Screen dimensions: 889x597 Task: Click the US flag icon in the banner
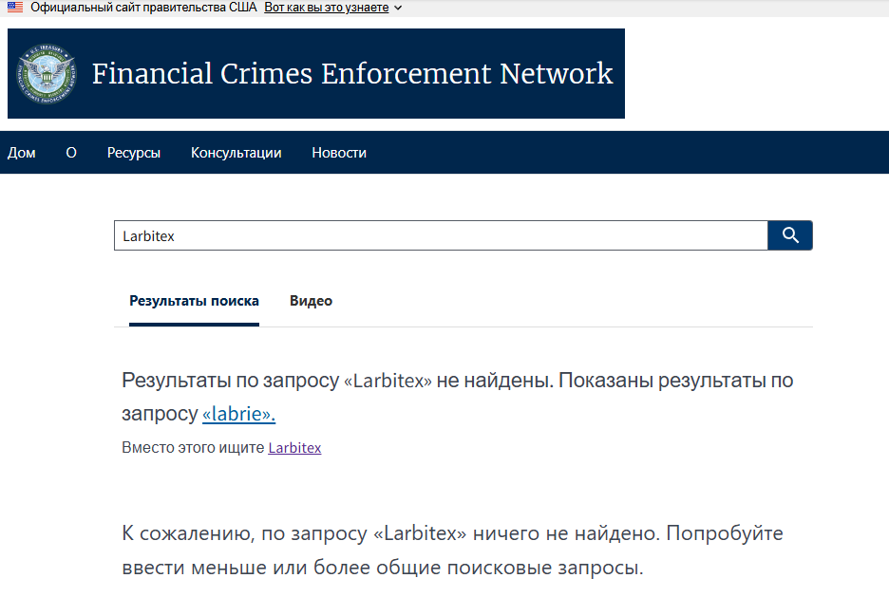[x=15, y=8]
